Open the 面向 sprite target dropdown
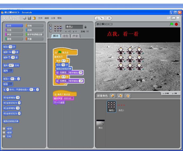 (x=11, y=71)
